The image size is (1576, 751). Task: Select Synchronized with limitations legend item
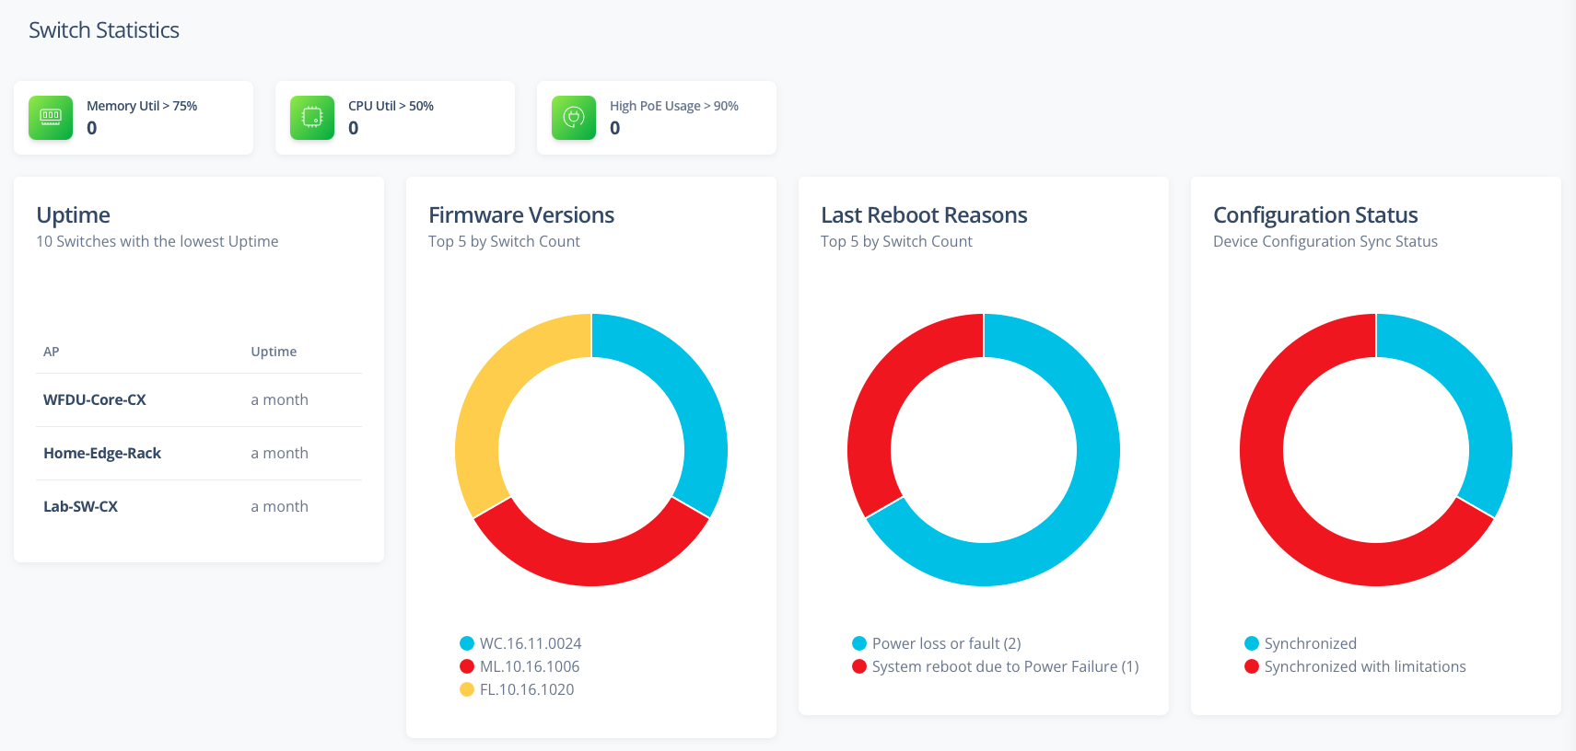(1364, 666)
